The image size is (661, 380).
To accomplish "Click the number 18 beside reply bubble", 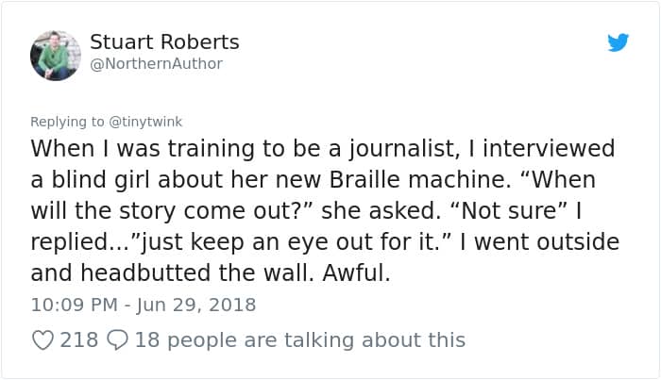I will 147,340.
